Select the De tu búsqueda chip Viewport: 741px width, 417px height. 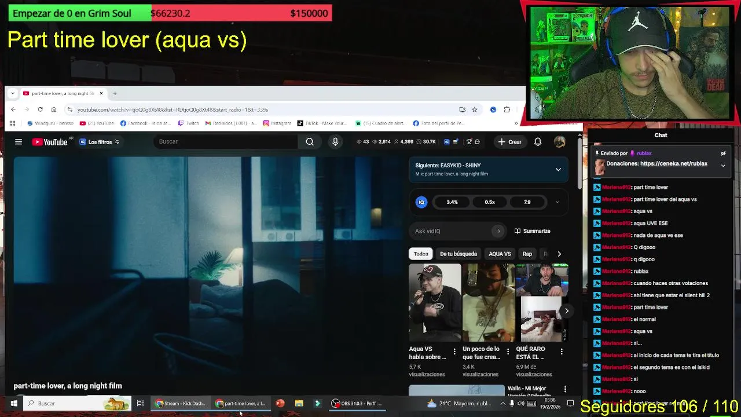[x=458, y=254]
